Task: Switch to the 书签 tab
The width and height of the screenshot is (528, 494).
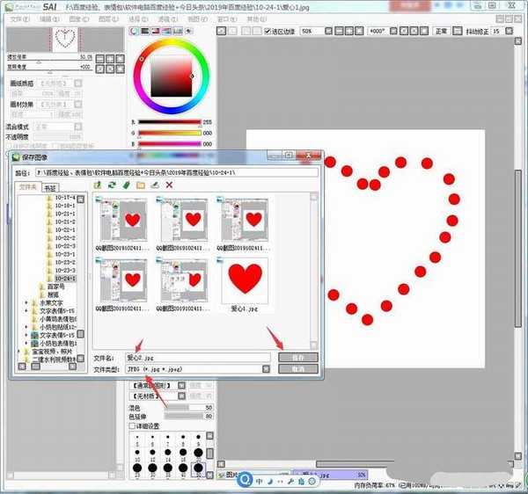Action: pyautogui.click(x=51, y=188)
